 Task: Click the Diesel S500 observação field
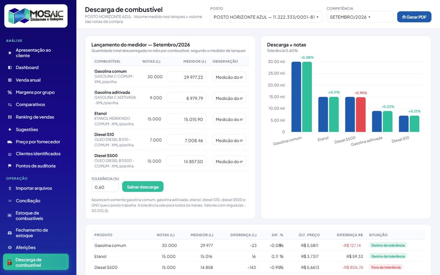point(229,161)
